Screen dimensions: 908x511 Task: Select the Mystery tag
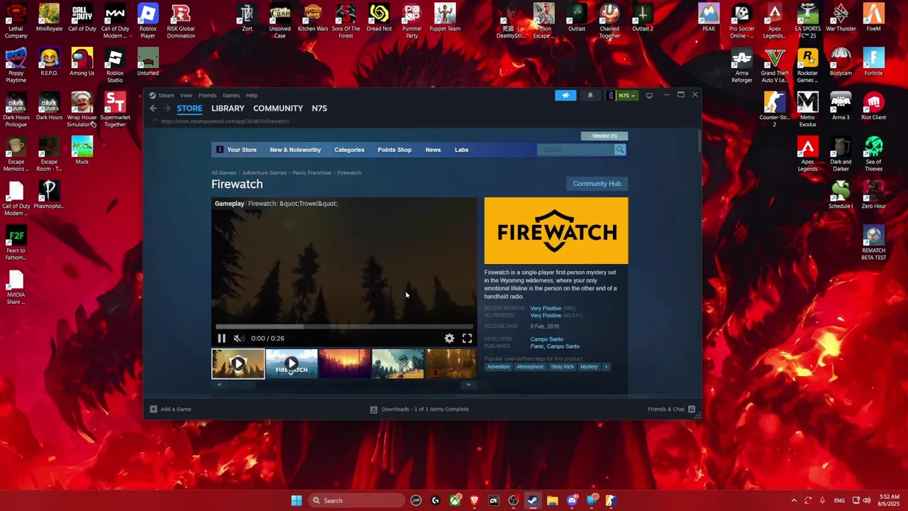pyautogui.click(x=589, y=367)
